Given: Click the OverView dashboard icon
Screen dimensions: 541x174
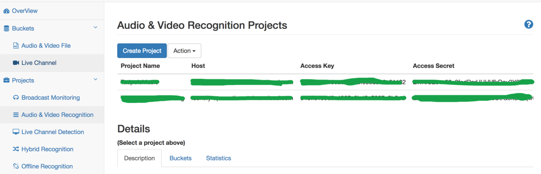Looking at the screenshot, I should pos(6,11).
